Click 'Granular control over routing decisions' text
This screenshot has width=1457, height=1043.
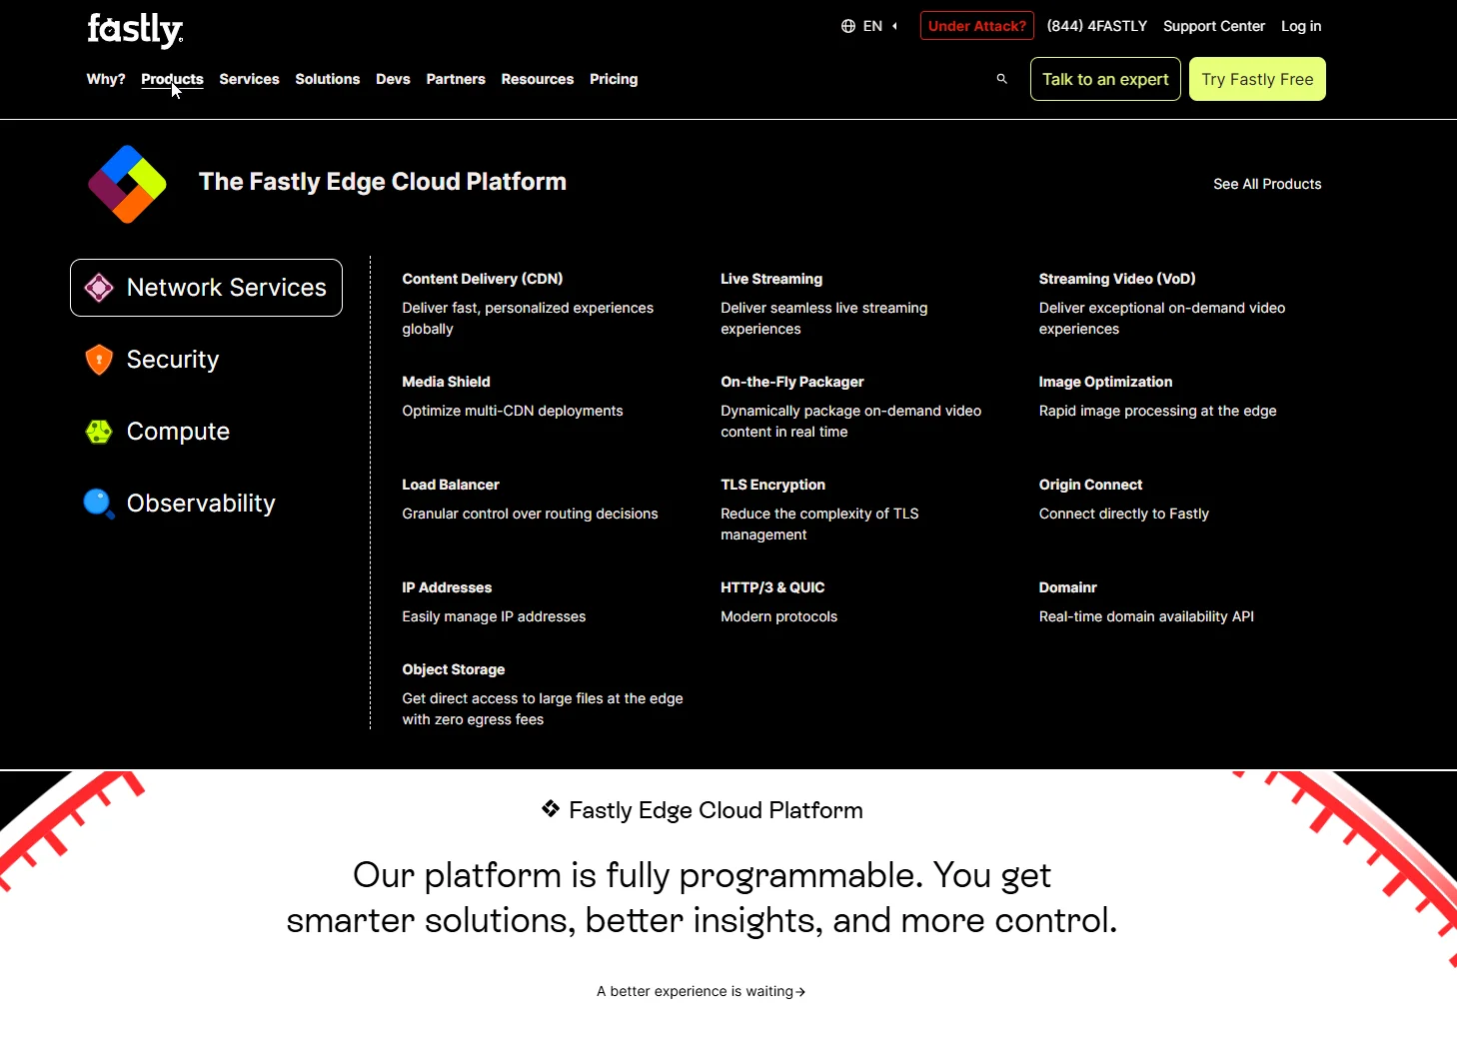click(530, 514)
